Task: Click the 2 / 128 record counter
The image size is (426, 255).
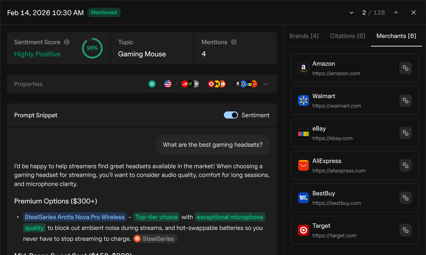Action: (374, 12)
